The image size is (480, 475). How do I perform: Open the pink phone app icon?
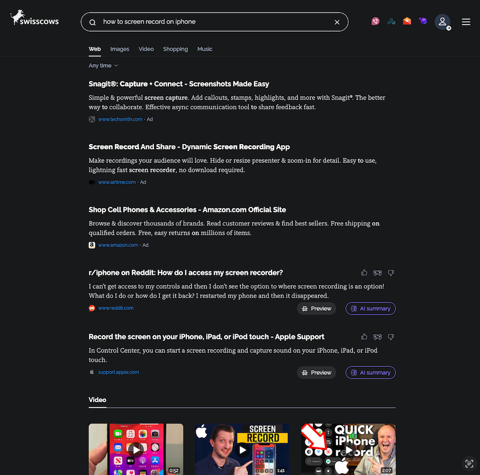[x=375, y=21]
